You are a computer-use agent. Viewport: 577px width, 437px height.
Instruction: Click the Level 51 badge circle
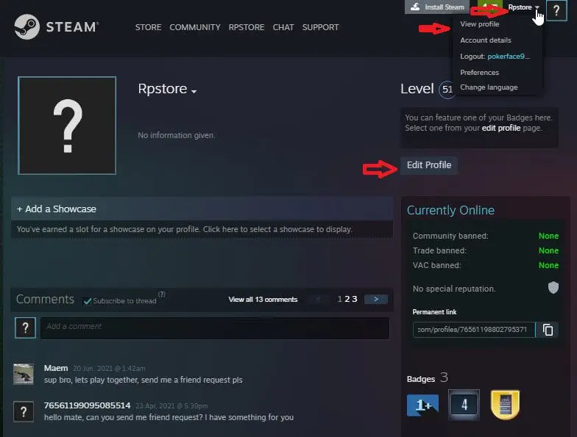pyautogui.click(x=447, y=90)
